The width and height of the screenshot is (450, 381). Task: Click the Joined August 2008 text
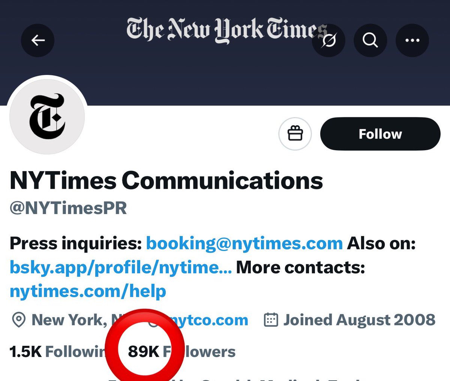(359, 320)
